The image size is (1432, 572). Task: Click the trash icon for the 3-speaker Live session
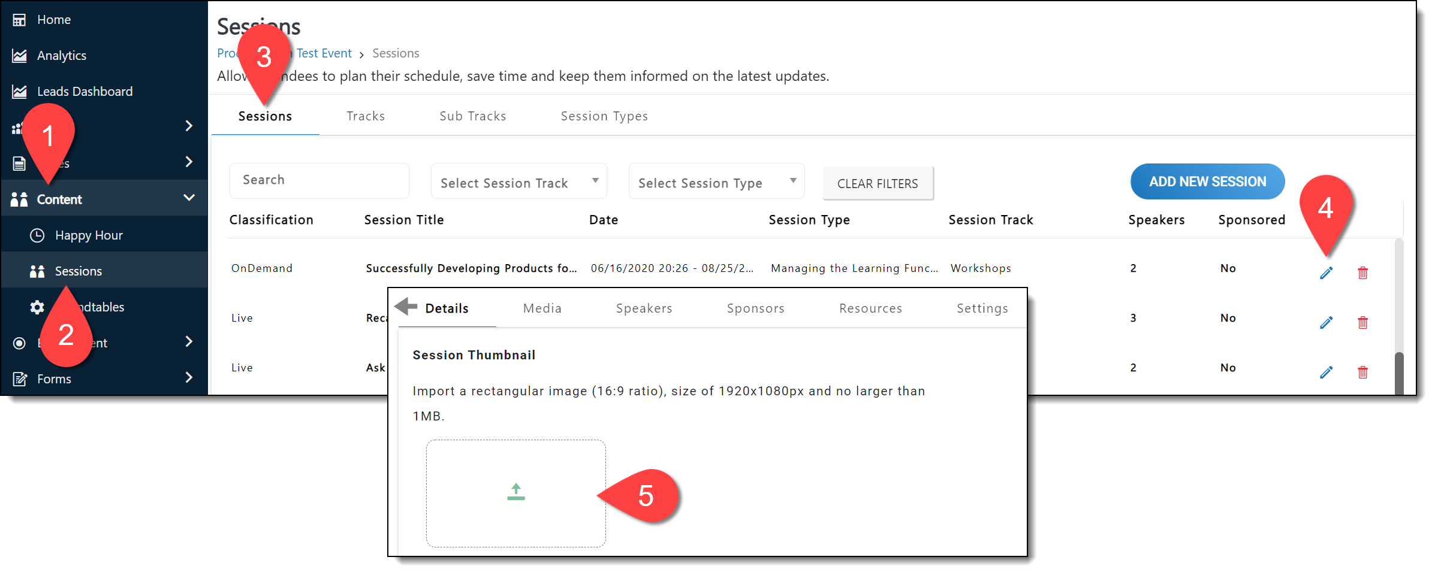tap(1362, 322)
